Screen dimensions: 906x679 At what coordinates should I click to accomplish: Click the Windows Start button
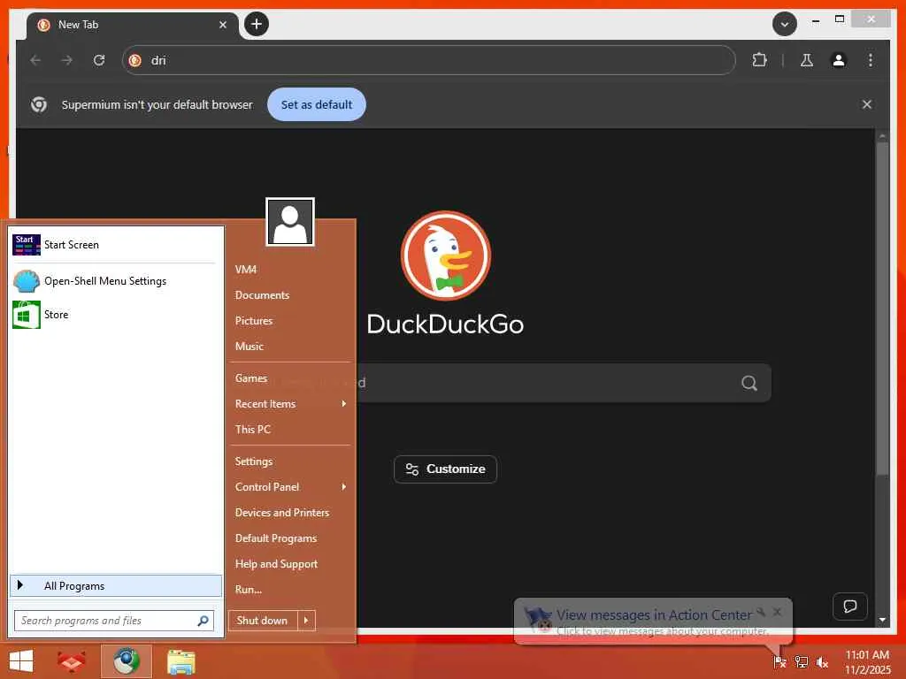pos(21,661)
